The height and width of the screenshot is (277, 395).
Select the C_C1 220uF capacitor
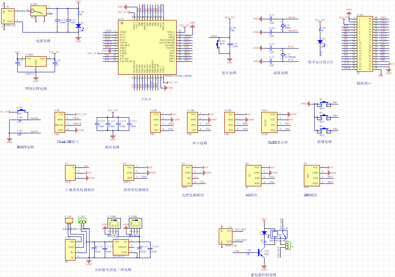(94, 248)
